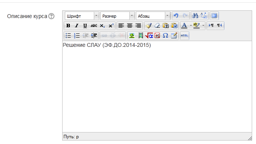Click the text Решение СЛАУ (ЭФ.ДО.2014-2015)
This screenshot has height=144, width=256.
[x=107, y=45]
